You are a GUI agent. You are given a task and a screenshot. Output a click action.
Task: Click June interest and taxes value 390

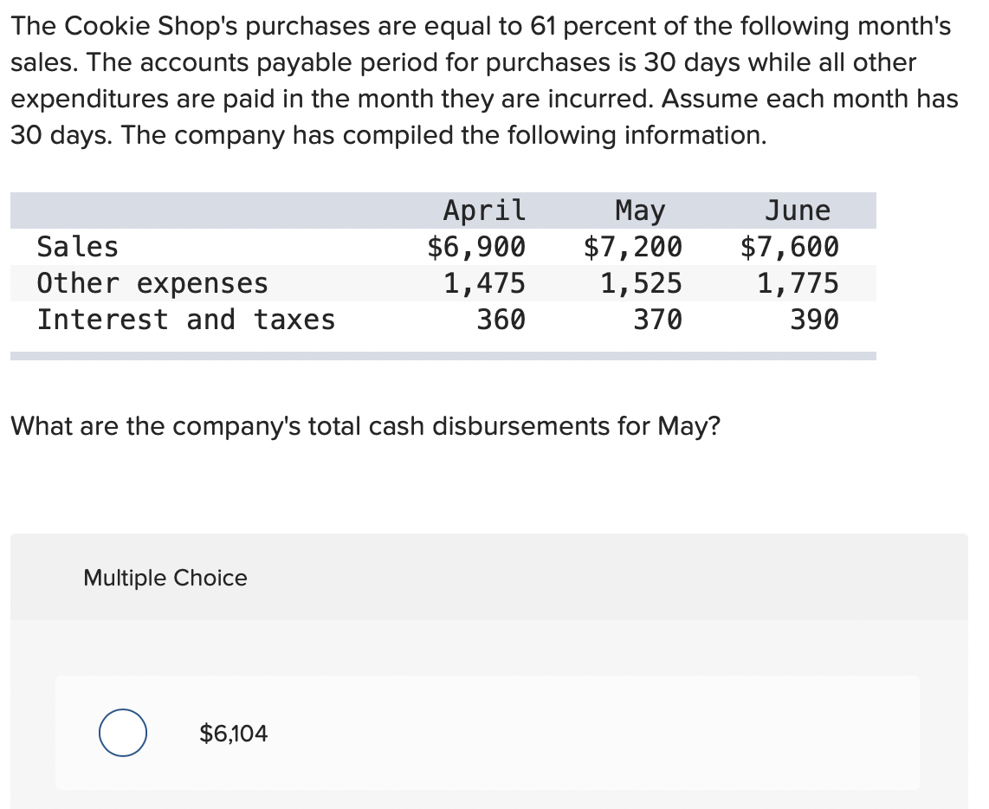tap(815, 320)
